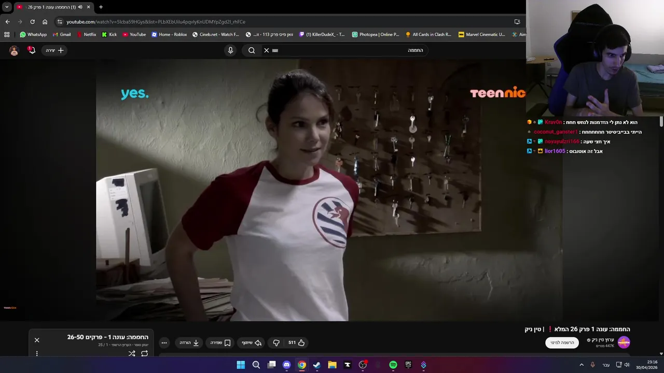Show hidden system tray icons

pyautogui.click(x=582, y=365)
